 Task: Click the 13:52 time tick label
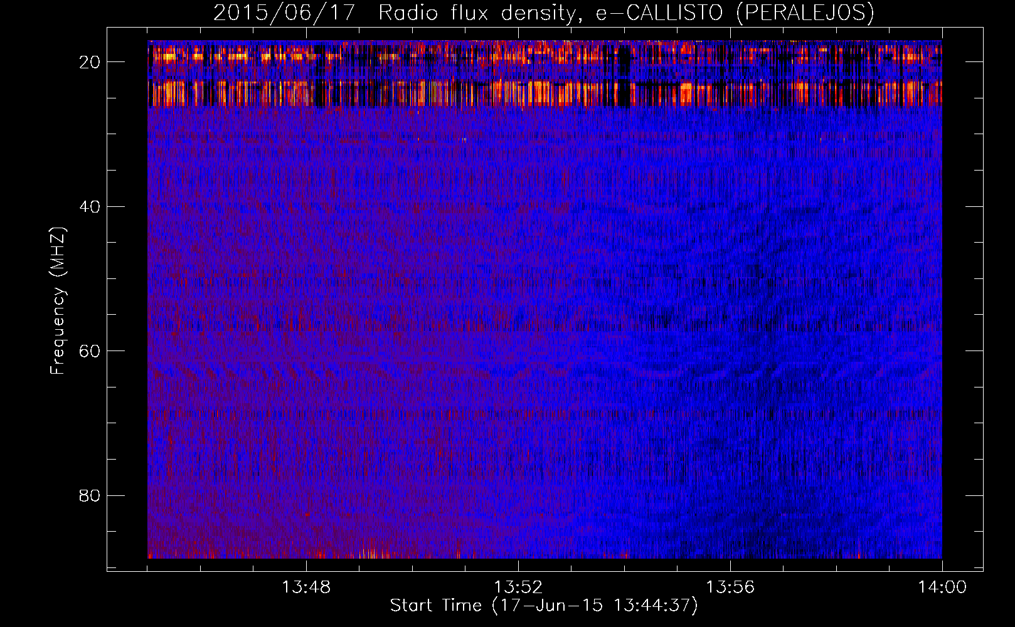(518, 587)
